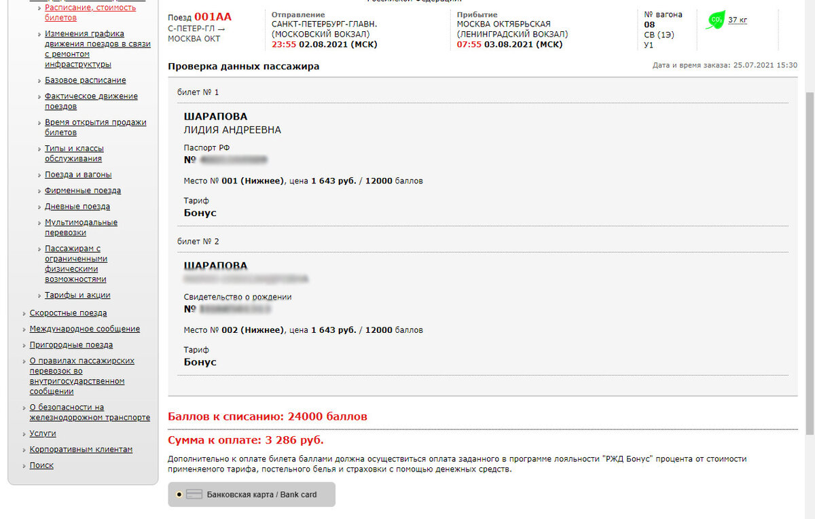Click Место № 001 (Нижнее) line

coord(304,181)
